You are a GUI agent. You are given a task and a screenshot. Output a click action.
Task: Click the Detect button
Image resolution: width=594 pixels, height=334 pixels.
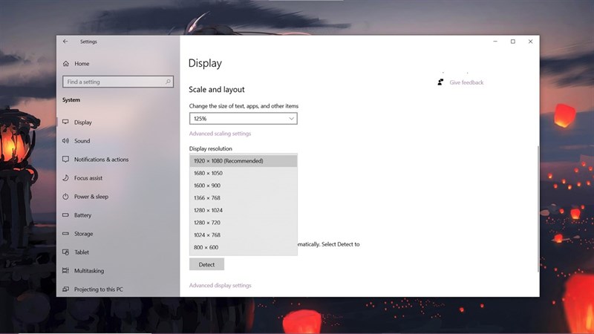coord(207,264)
